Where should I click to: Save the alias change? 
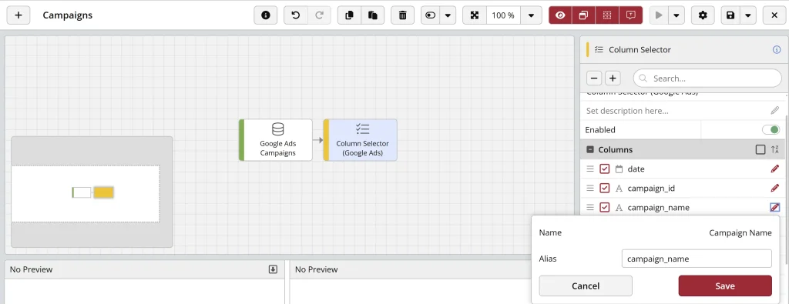coord(725,286)
